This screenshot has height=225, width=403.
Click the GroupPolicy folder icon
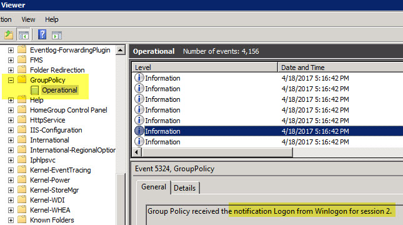coord(22,80)
